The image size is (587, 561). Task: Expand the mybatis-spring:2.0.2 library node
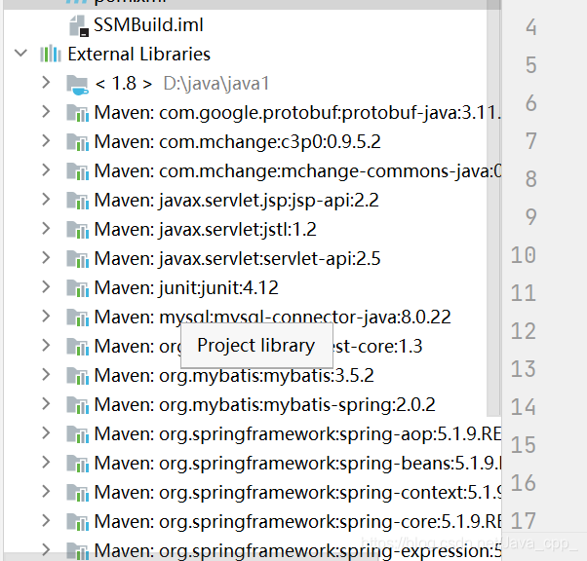coord(46,403)
